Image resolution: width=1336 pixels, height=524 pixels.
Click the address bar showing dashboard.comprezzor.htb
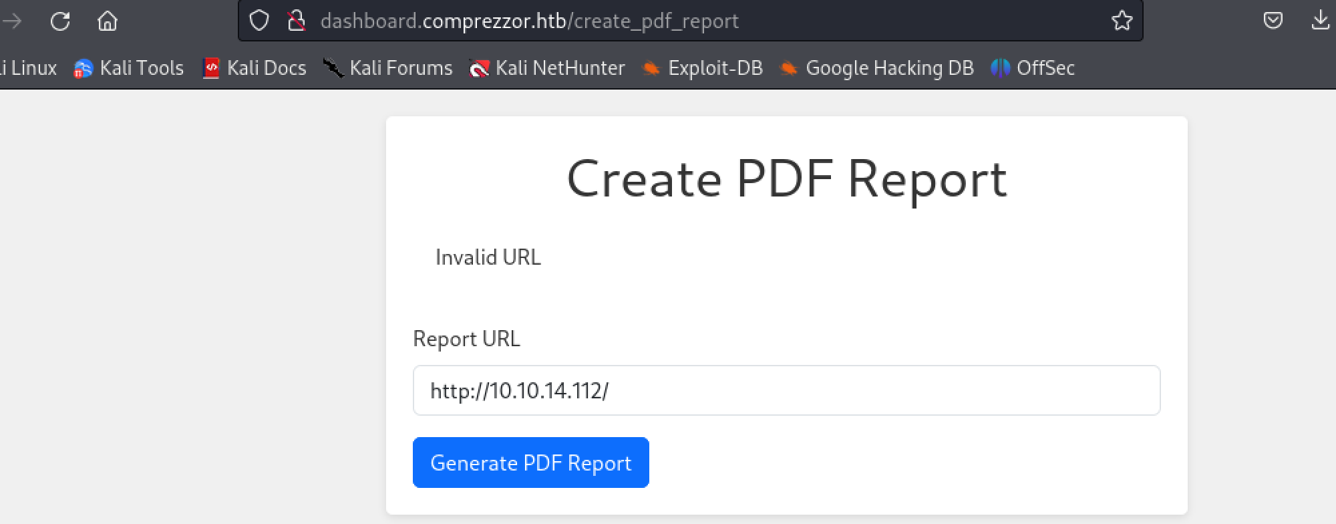tap(668, 21)
